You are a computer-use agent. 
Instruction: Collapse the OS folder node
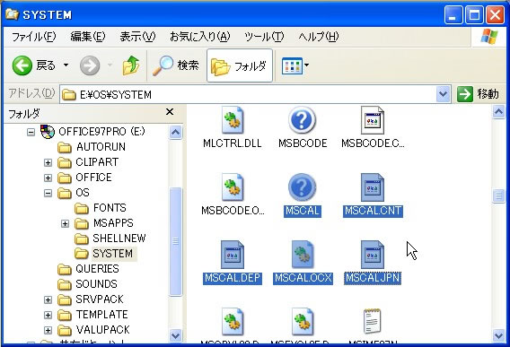(48, 193)
